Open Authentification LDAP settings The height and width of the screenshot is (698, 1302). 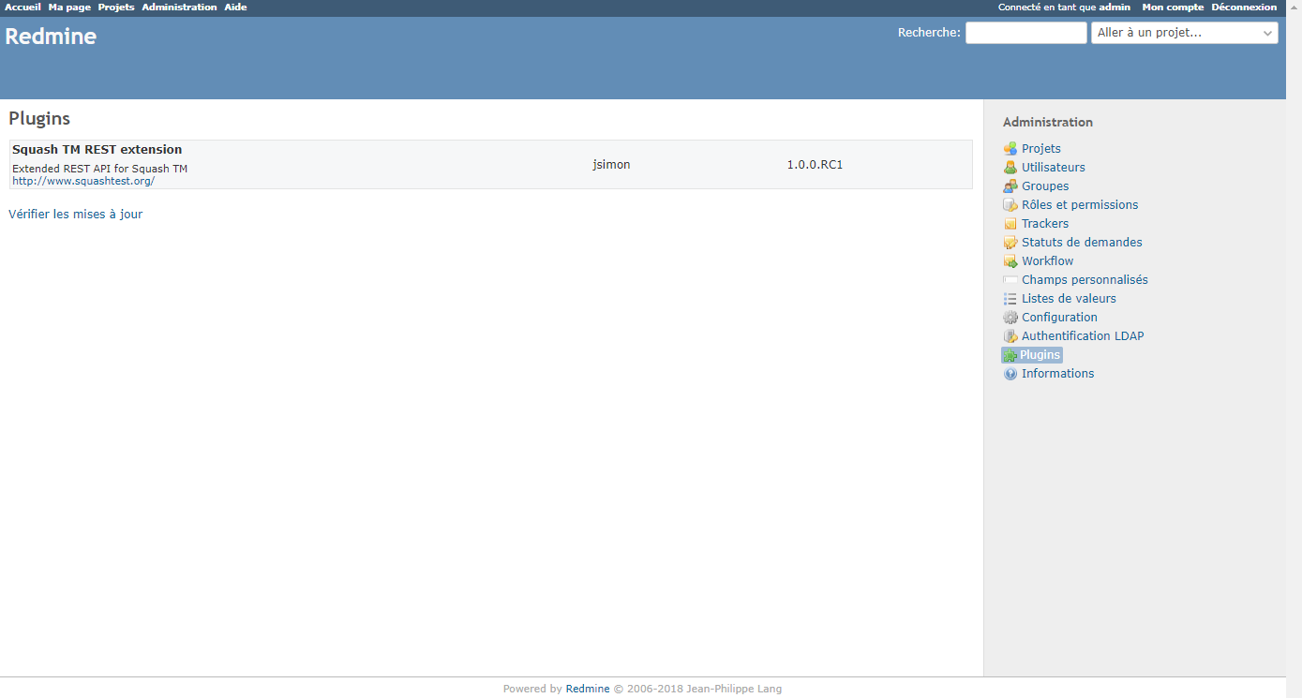tap(1082, 335)
